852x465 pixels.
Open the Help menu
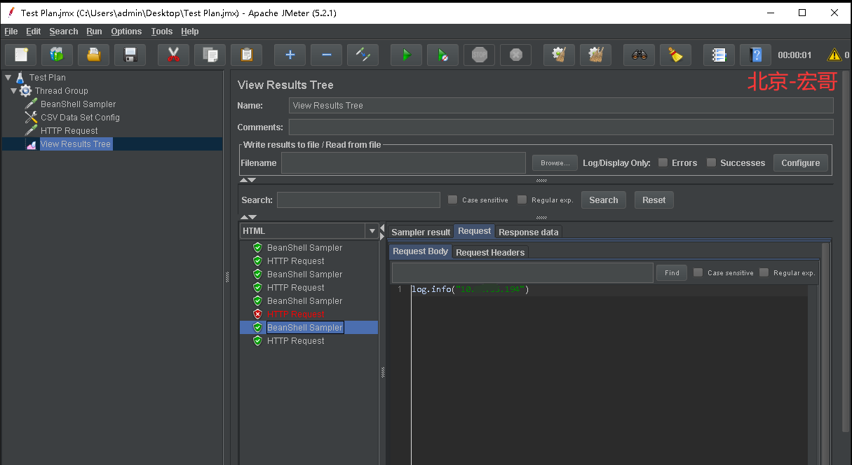[x=189, y=32]
